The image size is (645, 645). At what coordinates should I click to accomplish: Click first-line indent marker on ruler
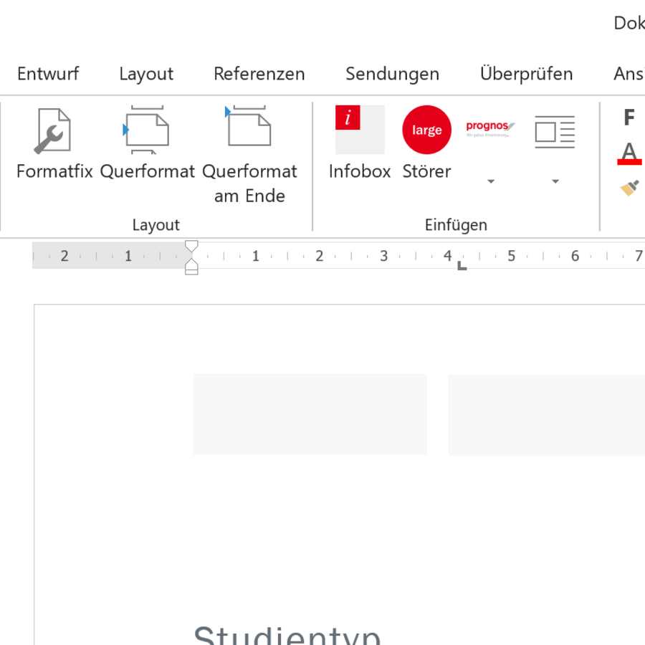pyautogui.click(x=191, y=247)
